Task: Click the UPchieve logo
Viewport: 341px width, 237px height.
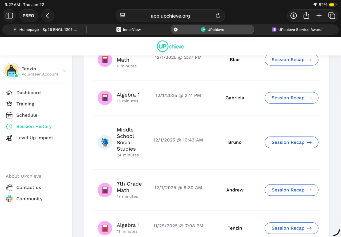Action: pyautogui.click(x=170, y=46)
